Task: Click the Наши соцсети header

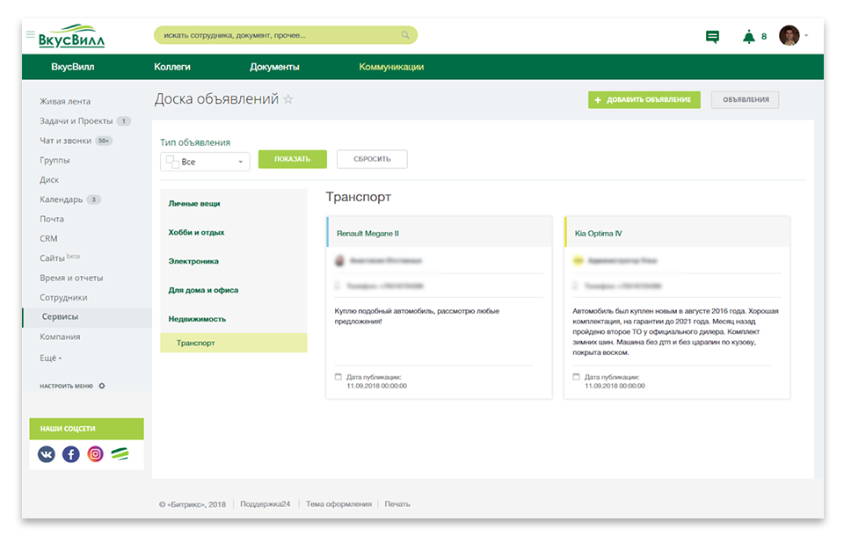Action: (x=87, y=429)
